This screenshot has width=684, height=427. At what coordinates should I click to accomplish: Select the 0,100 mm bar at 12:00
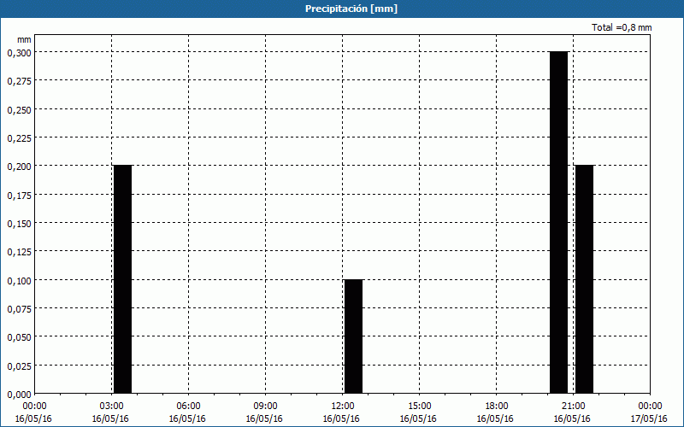coord(353,336)
